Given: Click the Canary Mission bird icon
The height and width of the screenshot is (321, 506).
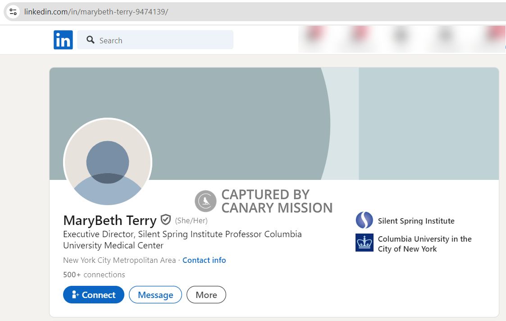Looking at the screenshot, I should click(x=205, y=201).
